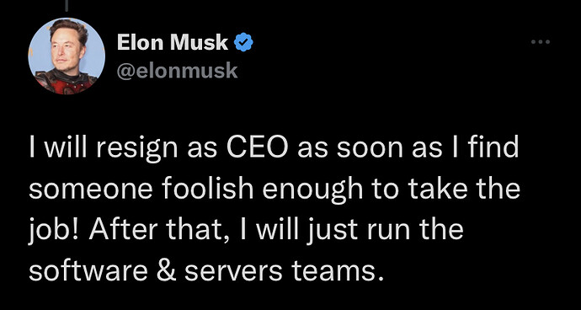
Task: Open the @elonmusk handle link
Action: [177, 70]
